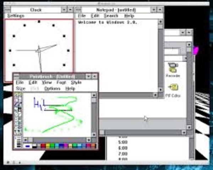
Task: Open the Edit menu in Paintbrush
Action: point(33,83)
